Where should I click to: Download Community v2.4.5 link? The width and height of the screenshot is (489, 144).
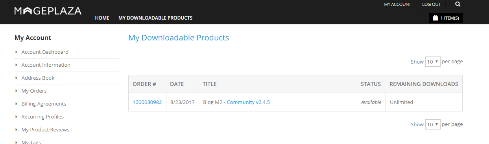tap(248, 102)
